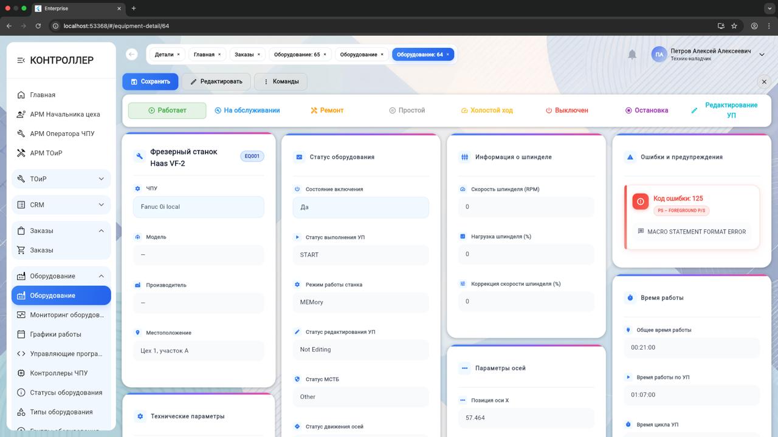
Task: Expand the ТОиР sidebar section
Action: click(61, 179)
